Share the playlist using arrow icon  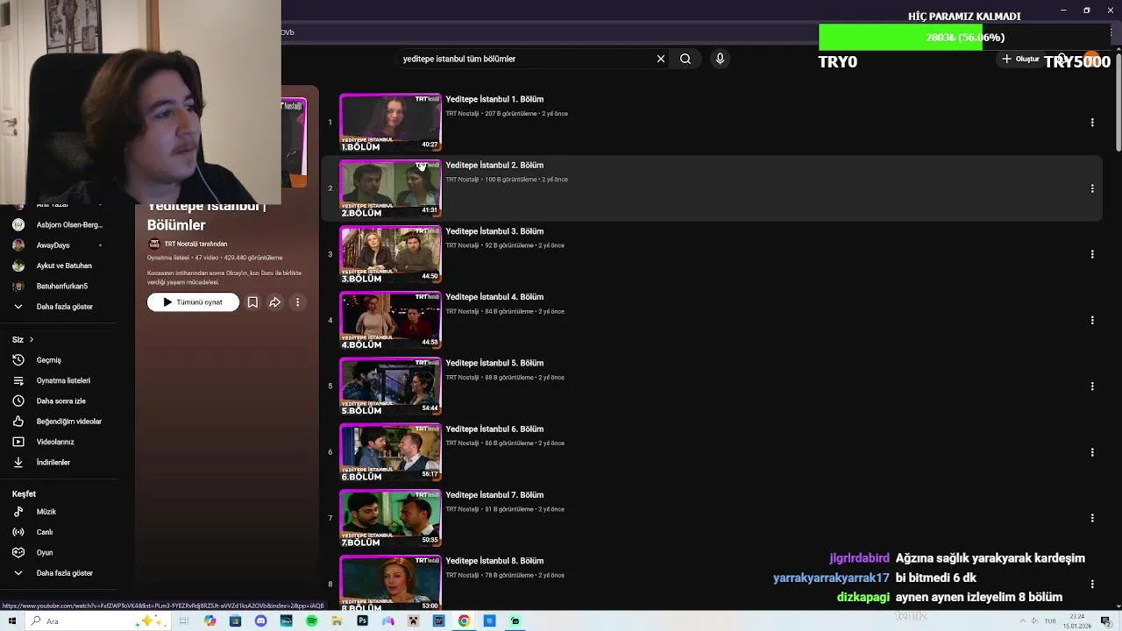pyautogui.click(x=274, y=302)
